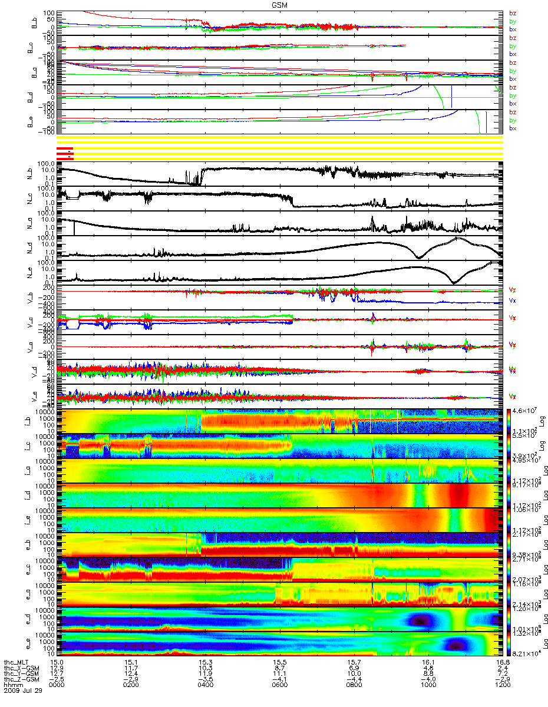Select the 0600 time tick label
Screen dimensions: 548x707
coord(279,686)
